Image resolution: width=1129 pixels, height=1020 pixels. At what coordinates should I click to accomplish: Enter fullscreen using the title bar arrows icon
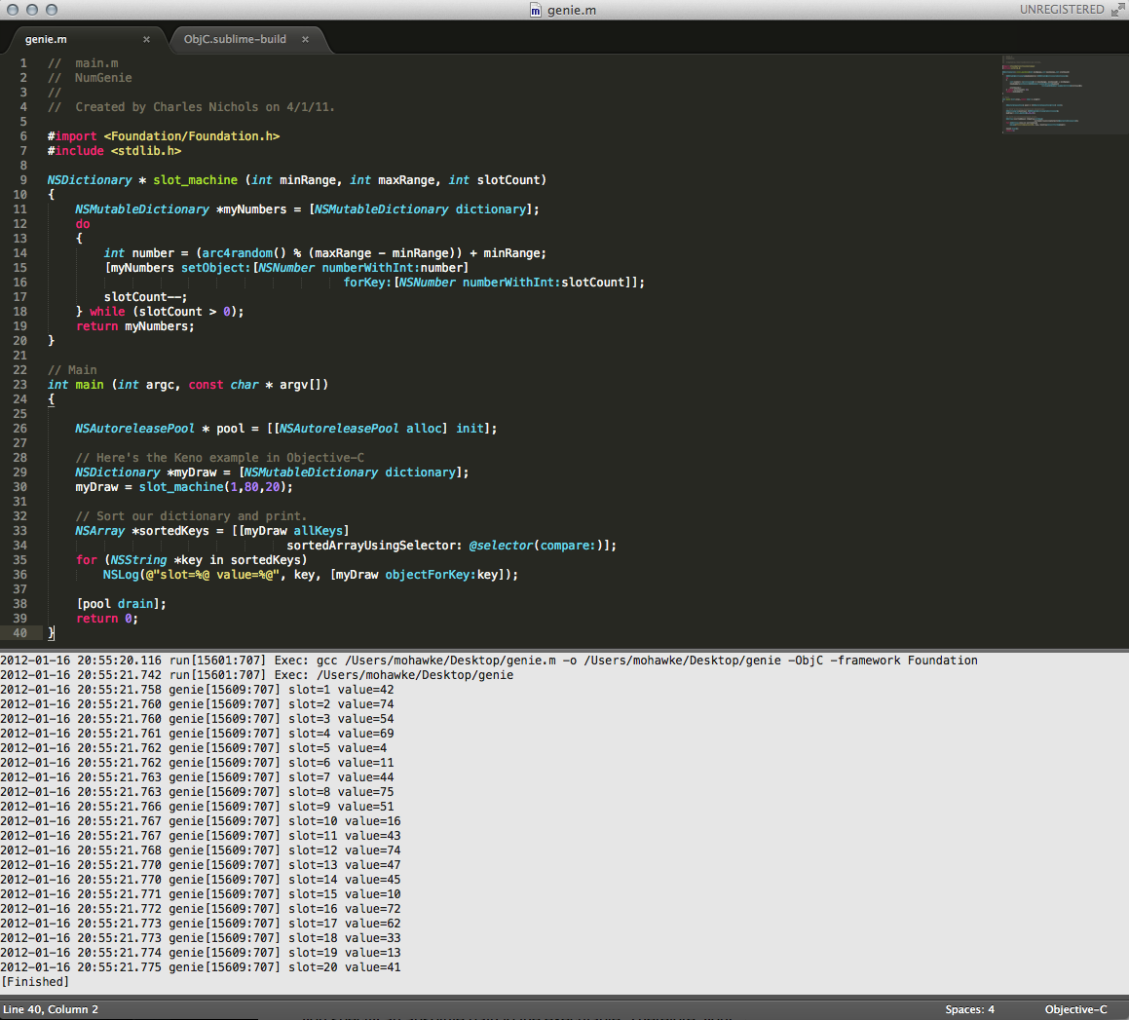click(x=1117, y=10)
